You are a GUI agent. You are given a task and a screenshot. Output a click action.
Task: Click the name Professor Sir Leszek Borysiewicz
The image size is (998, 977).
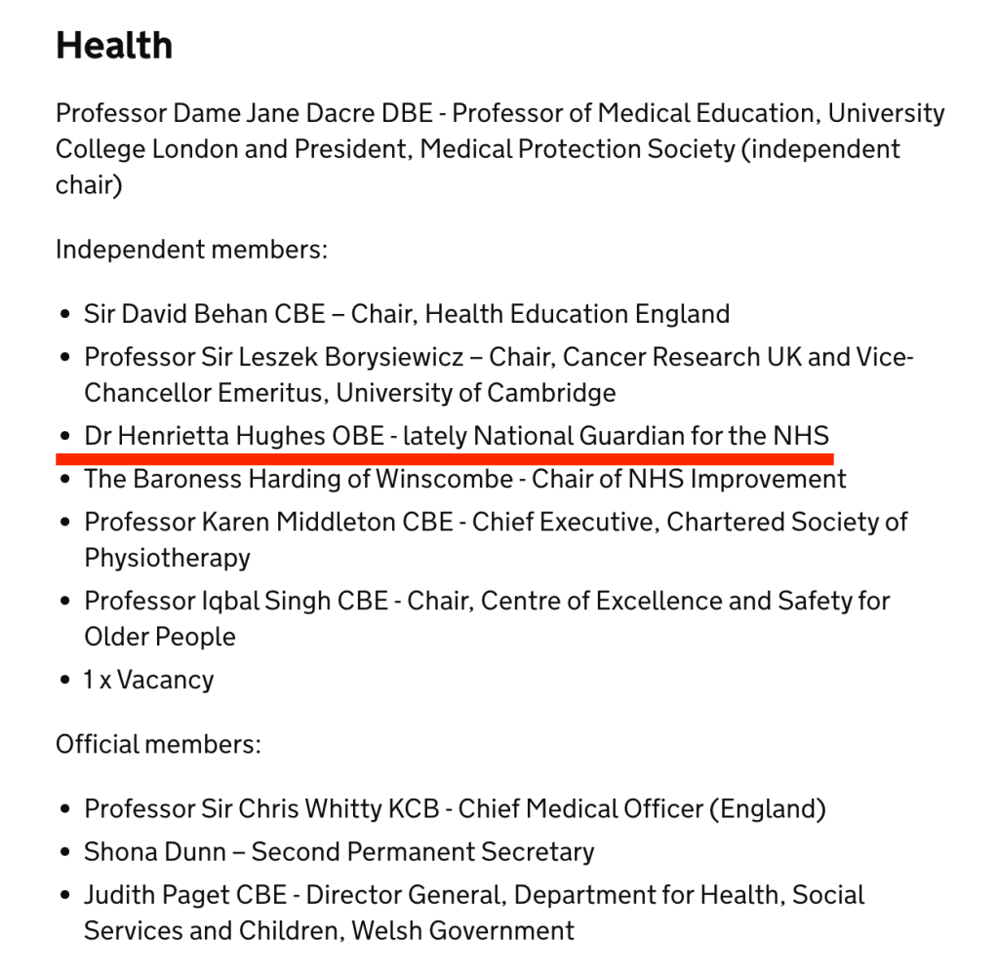(274, 357)
